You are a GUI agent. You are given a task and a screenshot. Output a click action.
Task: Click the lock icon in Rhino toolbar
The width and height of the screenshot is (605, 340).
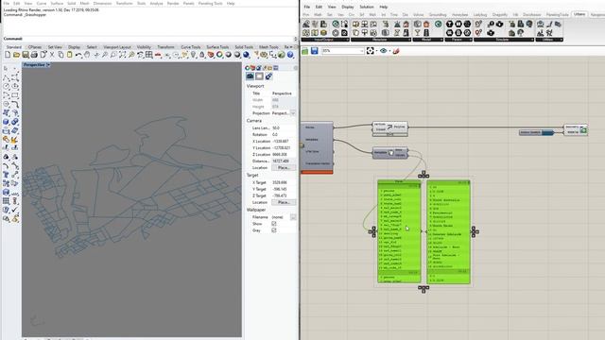point(201,55)
